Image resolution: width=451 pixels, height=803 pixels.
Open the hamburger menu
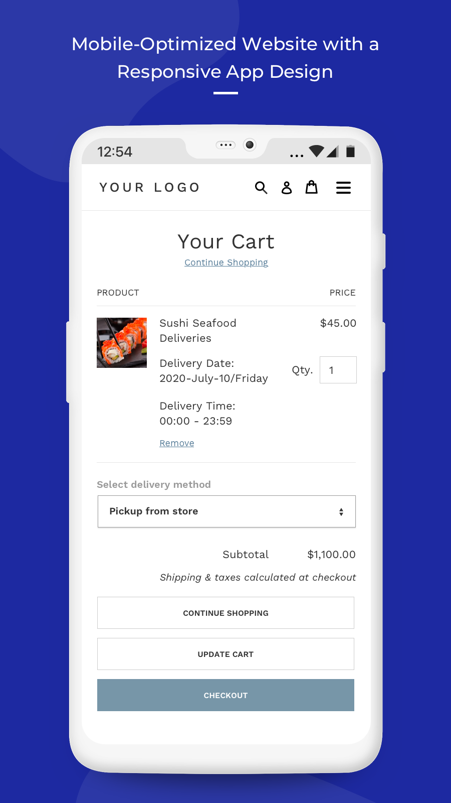[343, 188]
